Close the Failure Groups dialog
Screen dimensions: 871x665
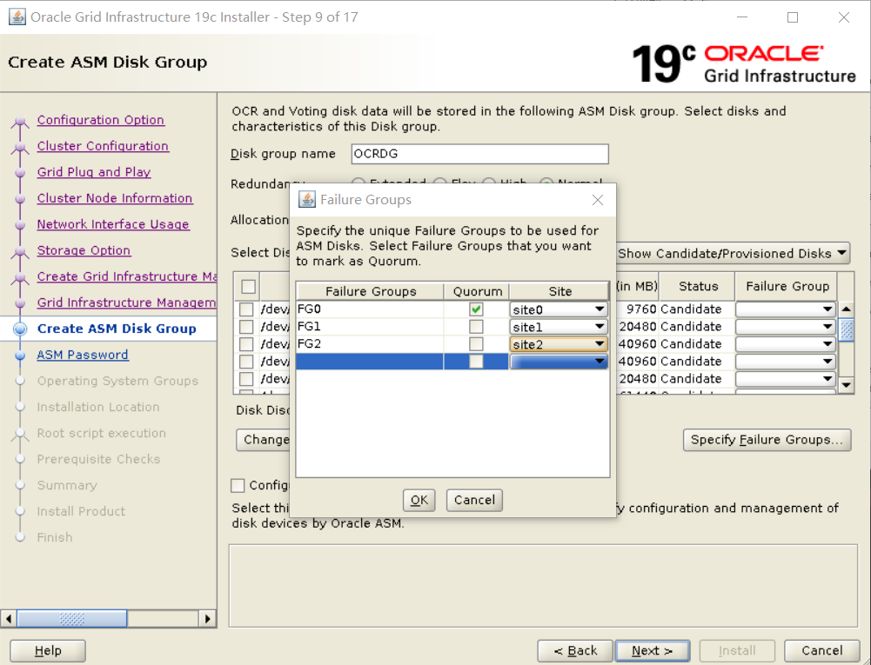point(598,200)
